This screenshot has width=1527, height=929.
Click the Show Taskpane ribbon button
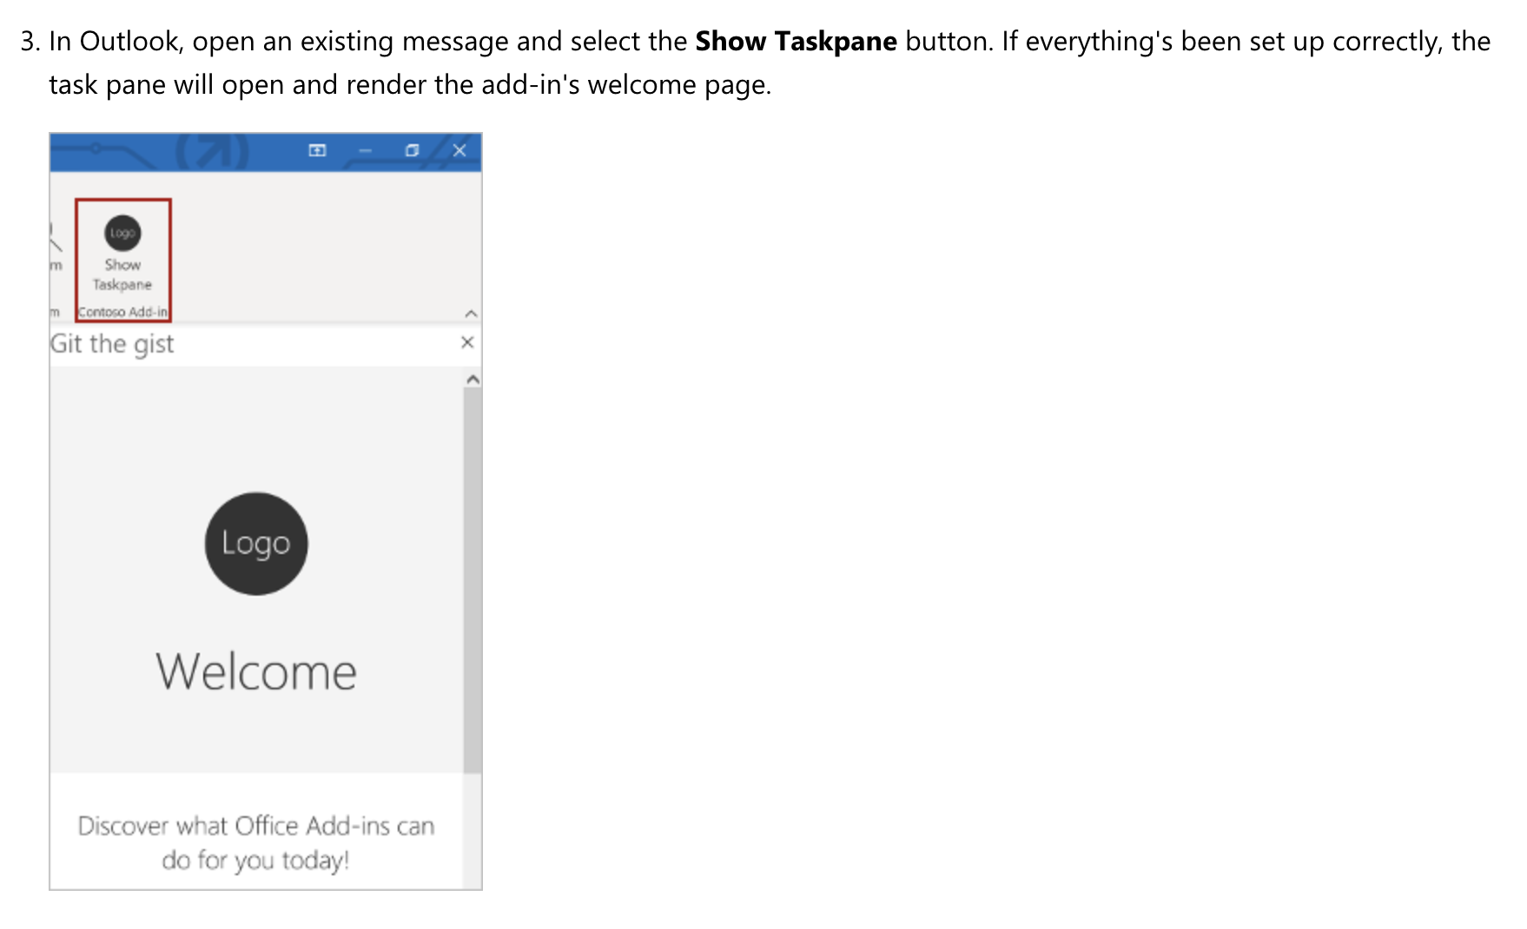coord(122,253)
